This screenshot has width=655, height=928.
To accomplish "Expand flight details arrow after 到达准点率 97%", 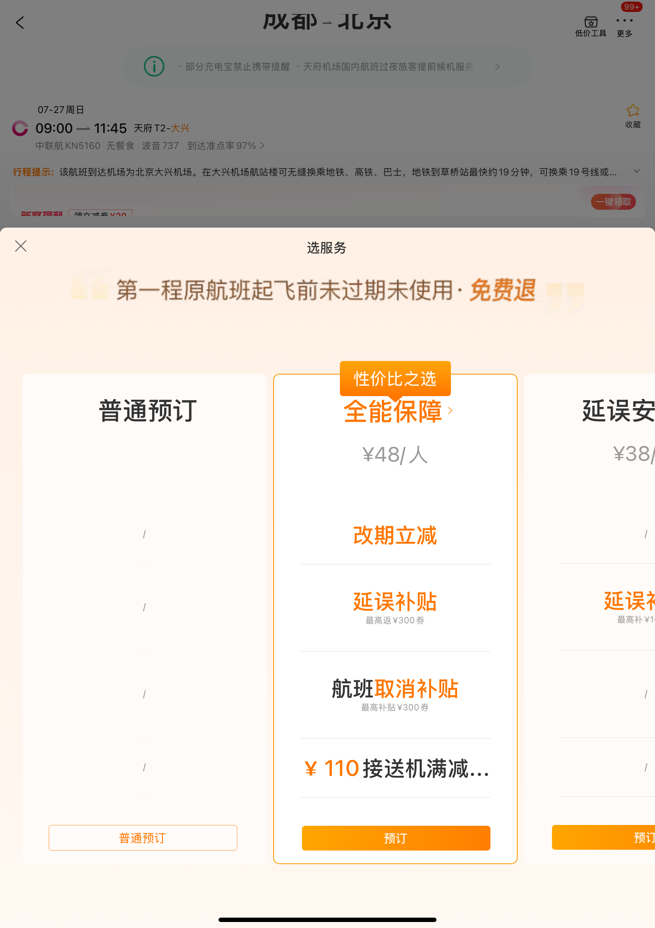I will (x=262, y=145).
